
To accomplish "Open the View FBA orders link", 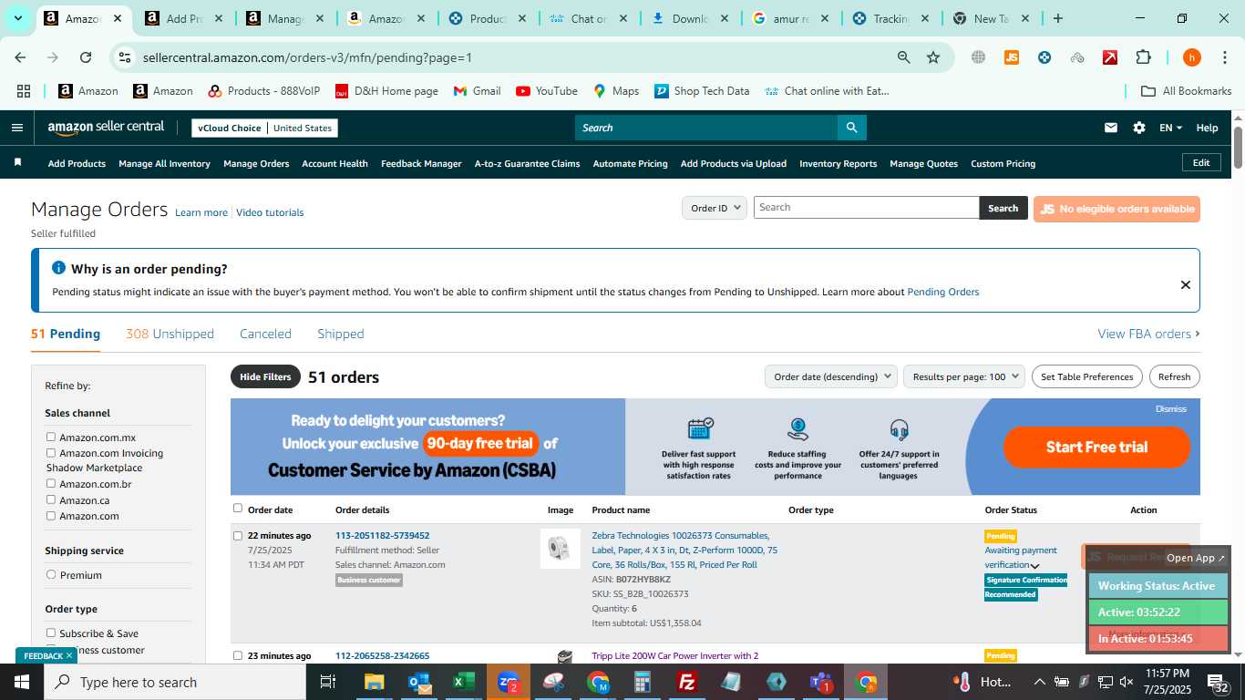I will tap(1148, 334).
